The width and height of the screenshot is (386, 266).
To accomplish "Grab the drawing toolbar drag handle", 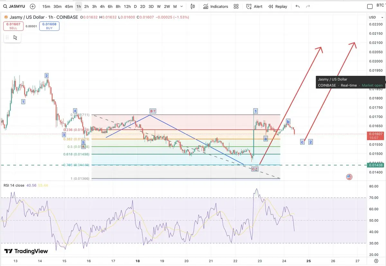I will click(7, 38).
